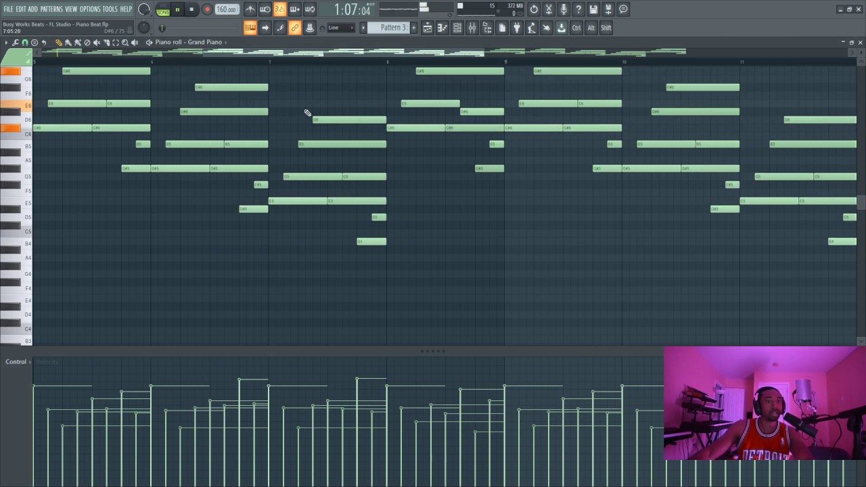Toggle the multilink to controllers button
Screen dimensions: 866x487
point(295,28)
